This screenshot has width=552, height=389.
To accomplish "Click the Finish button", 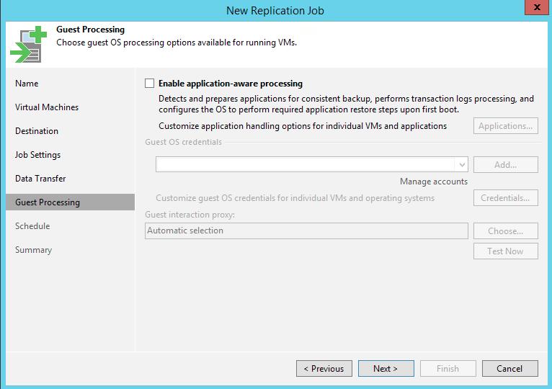I will pyautogui.click(x=448, y=369).
